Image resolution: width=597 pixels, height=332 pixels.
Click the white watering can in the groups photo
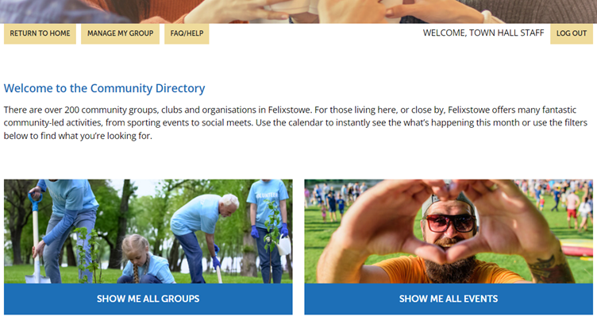point(283,245)
